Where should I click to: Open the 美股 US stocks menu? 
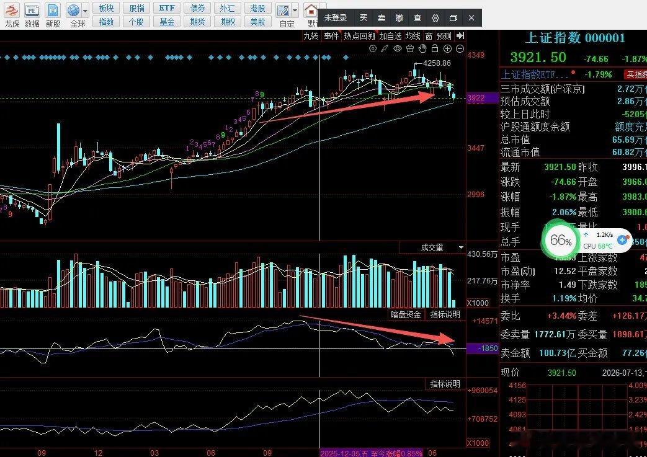[257, 22]
